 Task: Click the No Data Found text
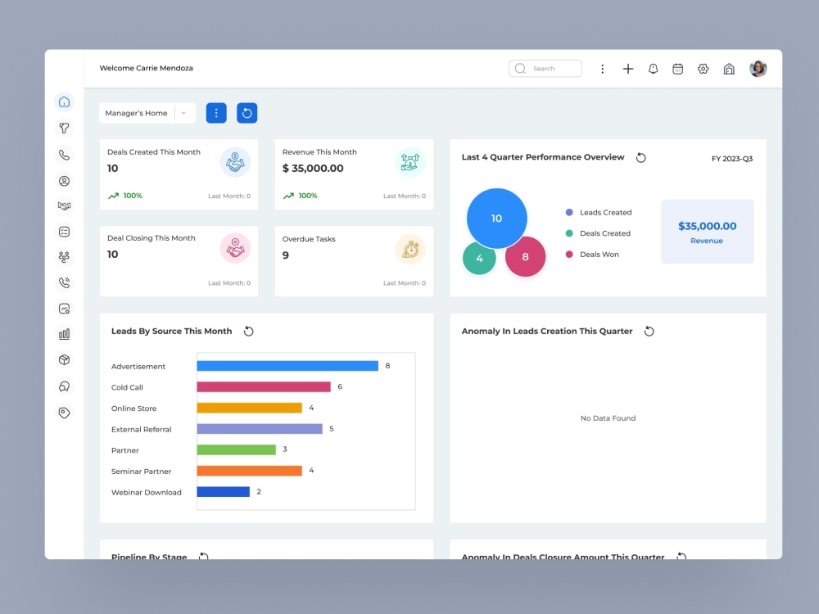tap(608, 418)
